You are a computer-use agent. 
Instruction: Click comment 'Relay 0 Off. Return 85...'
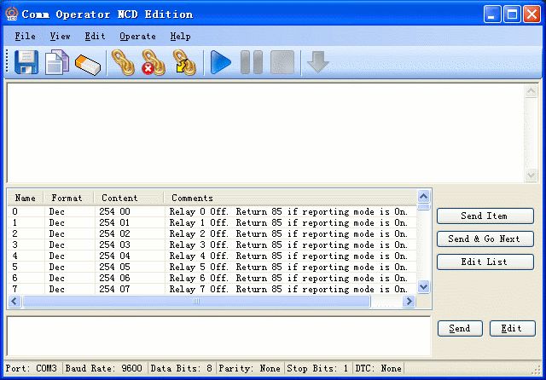288,212
